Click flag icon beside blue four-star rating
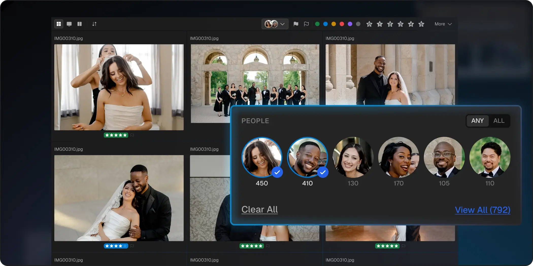The height and width of the screenshot is (266, 533). tap(132, 246)
